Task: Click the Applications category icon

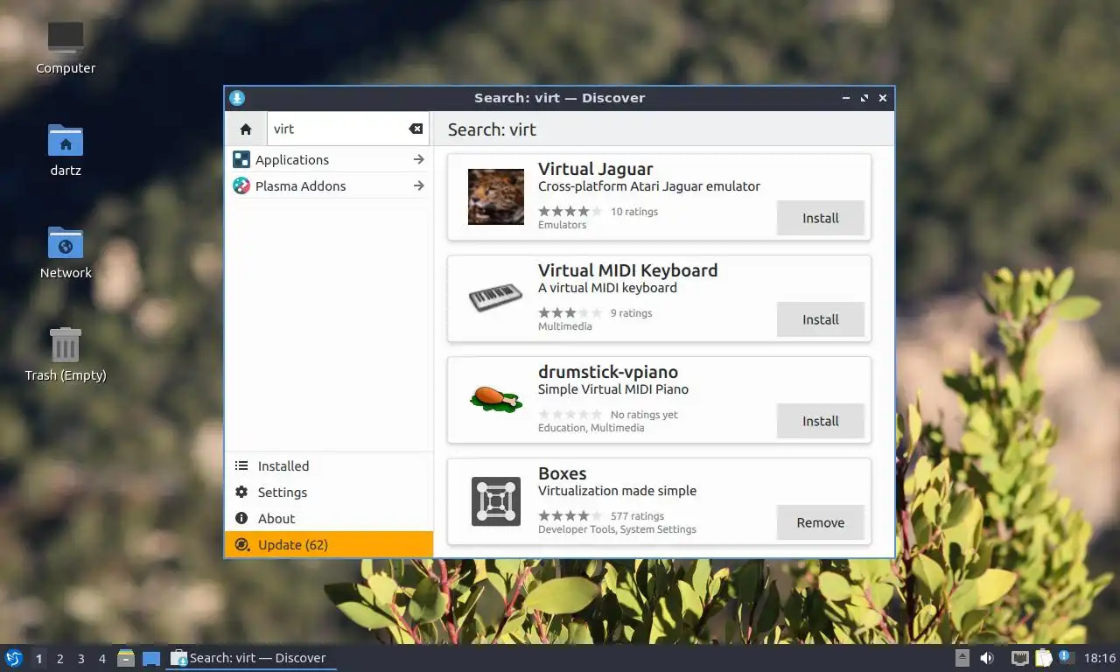Action: click(x=241, y=159)
